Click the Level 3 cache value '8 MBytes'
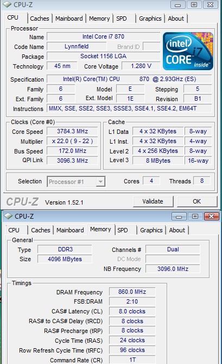This screenshot has width=222, height=364. 158,161
